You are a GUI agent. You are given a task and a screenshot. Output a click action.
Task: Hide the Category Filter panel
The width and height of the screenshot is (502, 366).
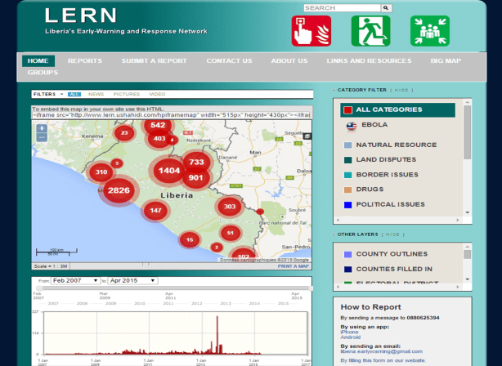401,90
